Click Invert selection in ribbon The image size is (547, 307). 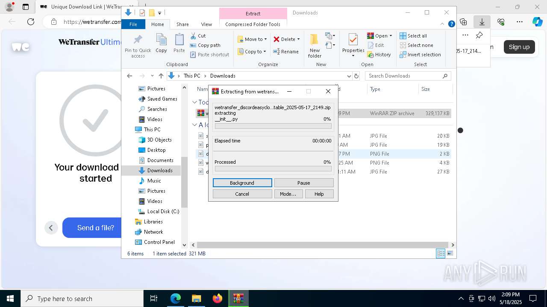coord(420,55)
